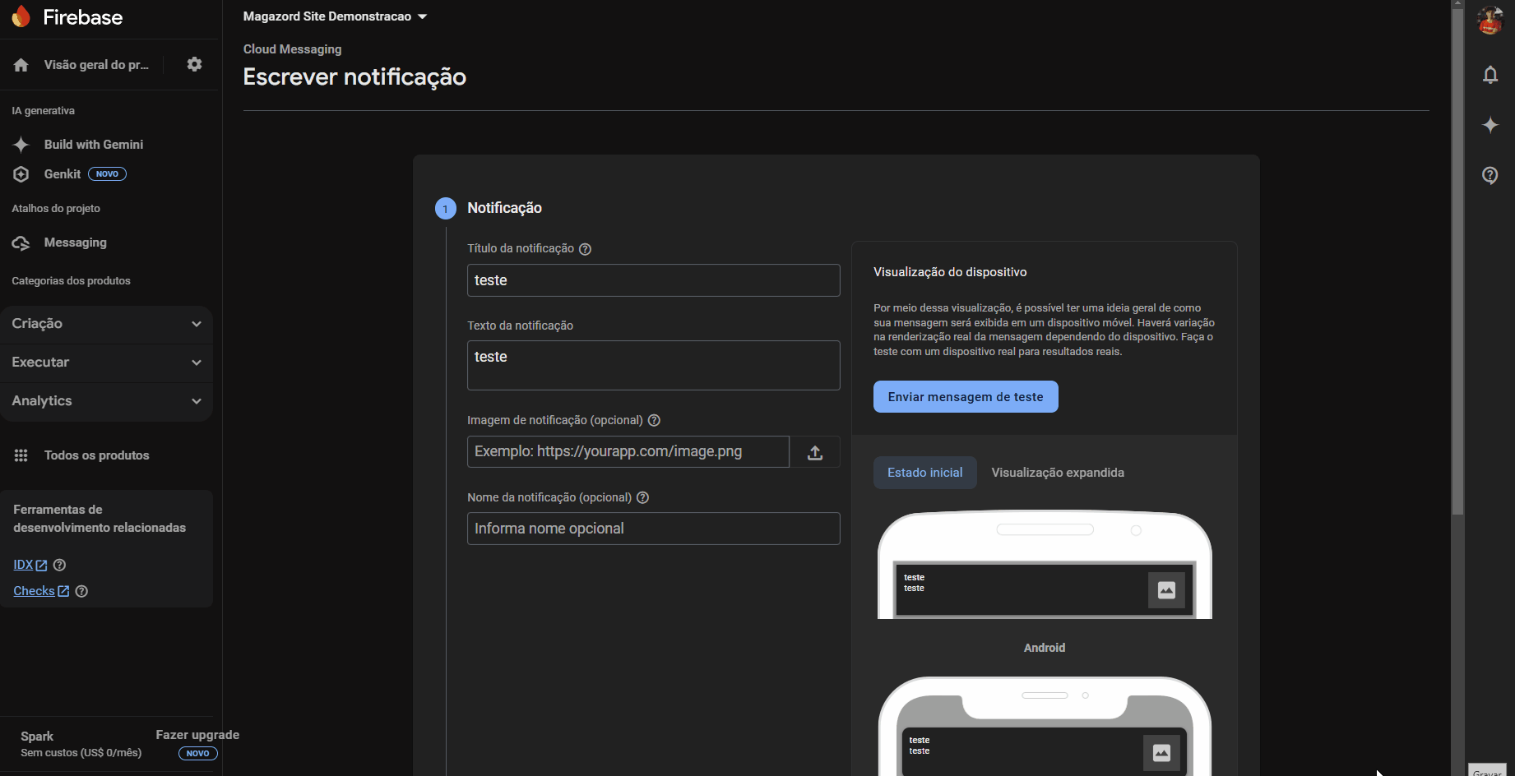Click the home icon for project overview
This screenshot has height=776, width=1515.
pos(21,65)
